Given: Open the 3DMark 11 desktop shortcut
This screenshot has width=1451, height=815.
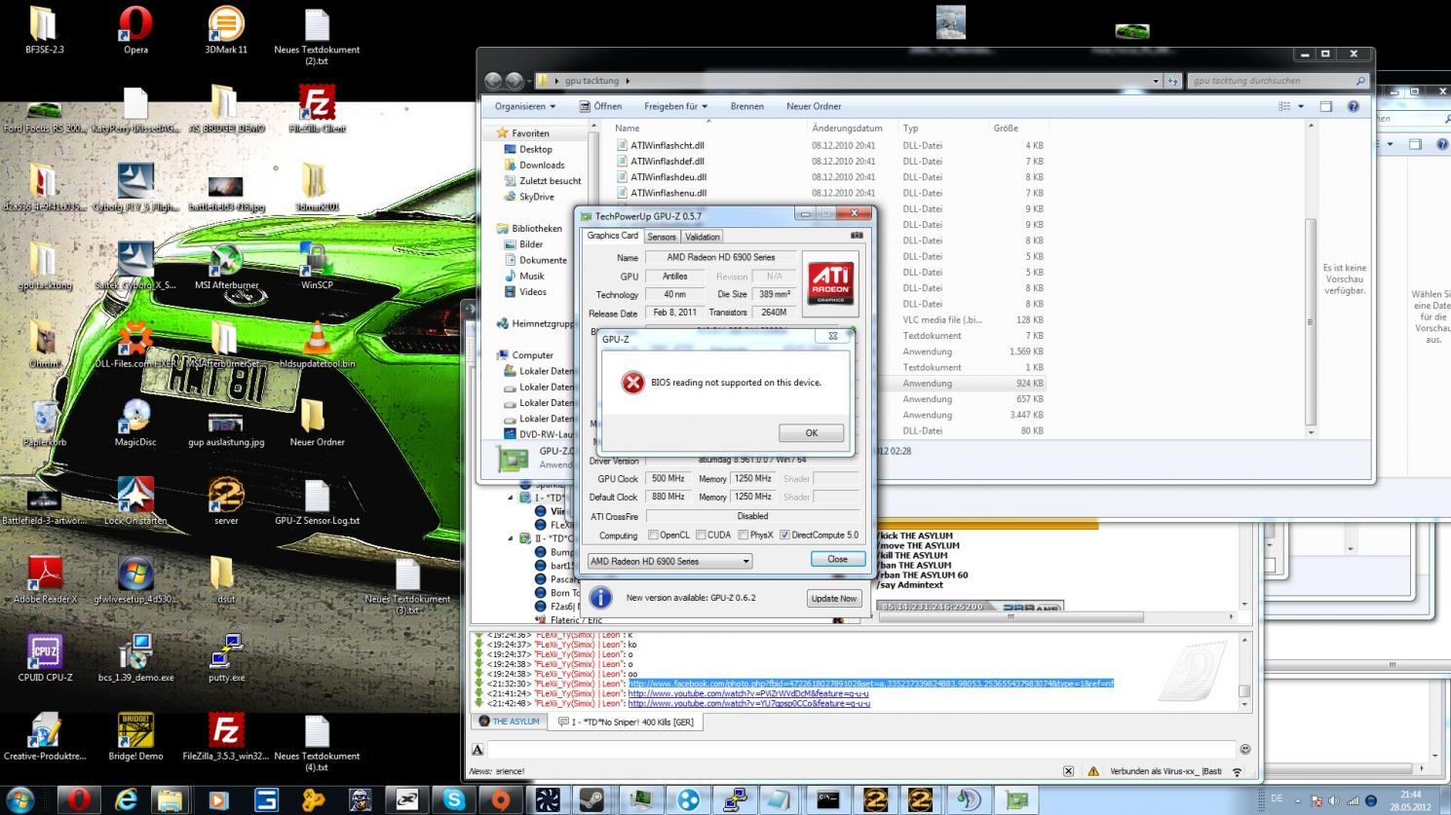Looking at the screenshot, I should (x=226, y=30).
